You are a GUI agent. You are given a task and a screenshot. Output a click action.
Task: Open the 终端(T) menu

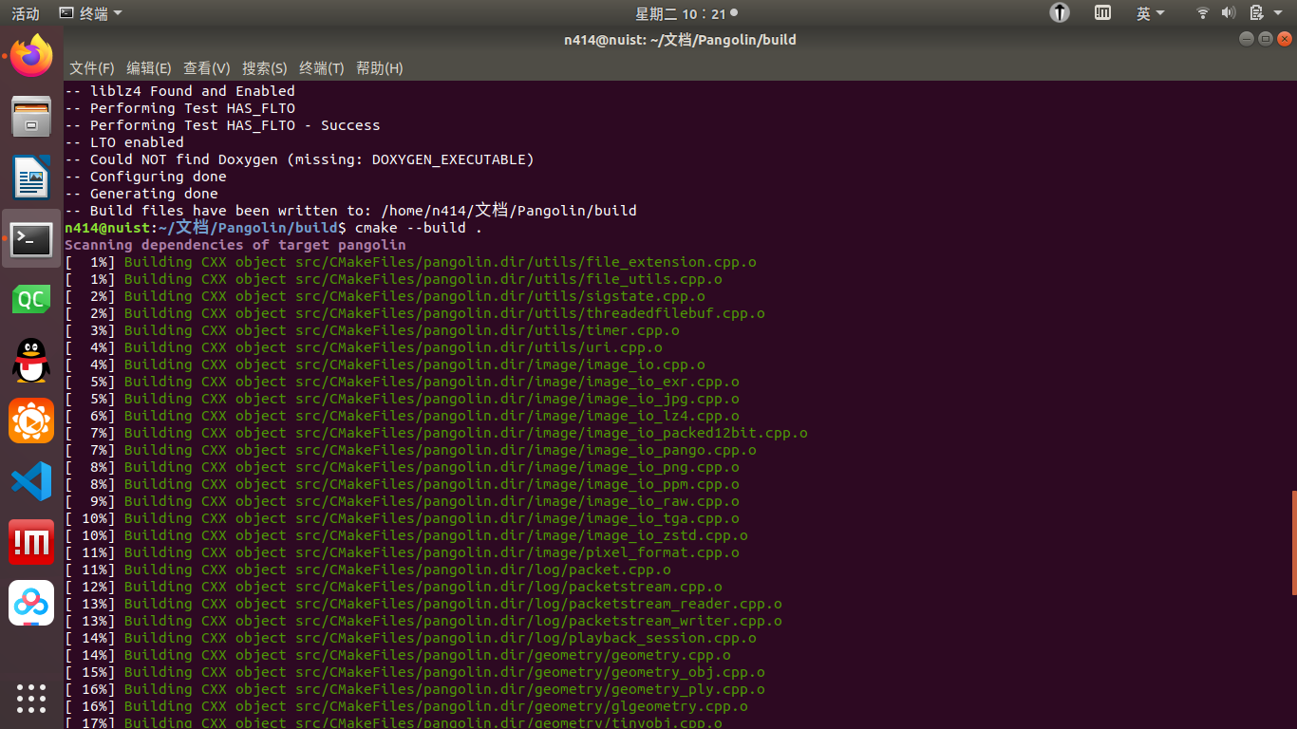click(321, 68)
